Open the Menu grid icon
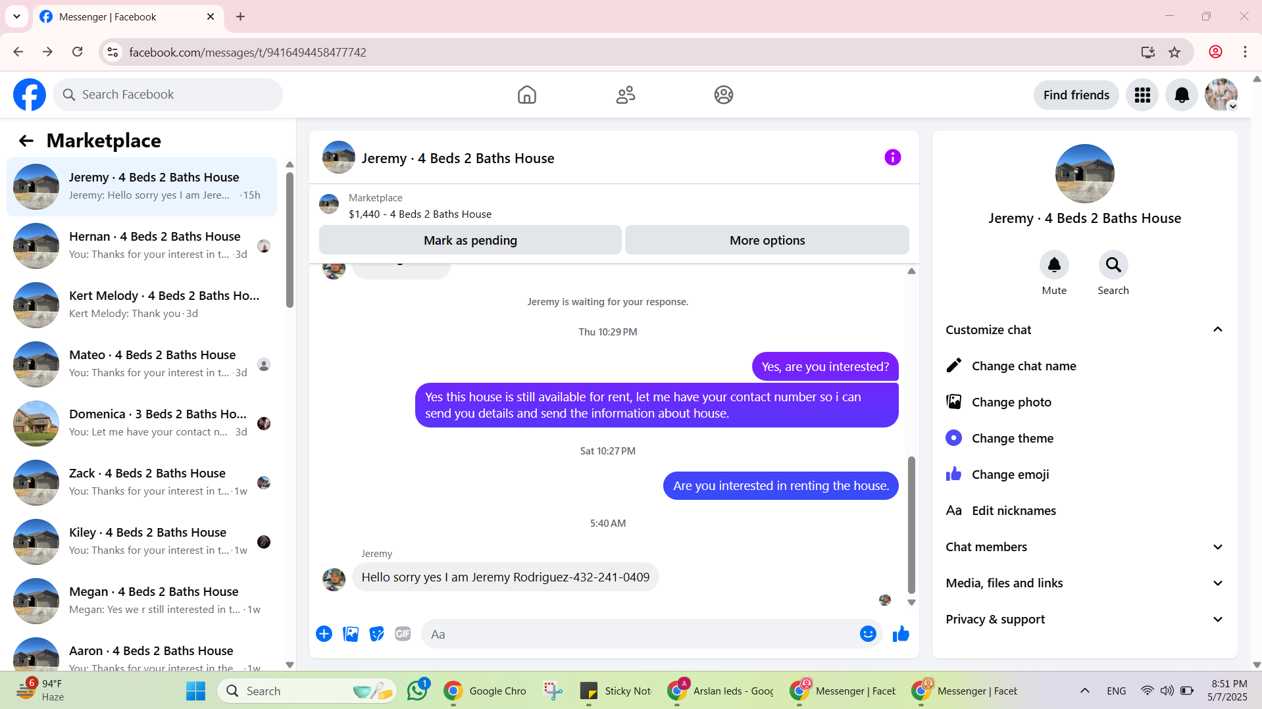This screenshot has width=1262, height=709. [1142, 95]
